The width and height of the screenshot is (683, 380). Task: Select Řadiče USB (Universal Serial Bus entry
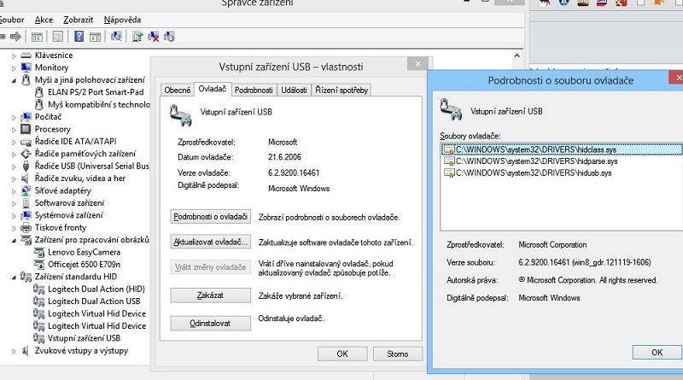(92, 166)
